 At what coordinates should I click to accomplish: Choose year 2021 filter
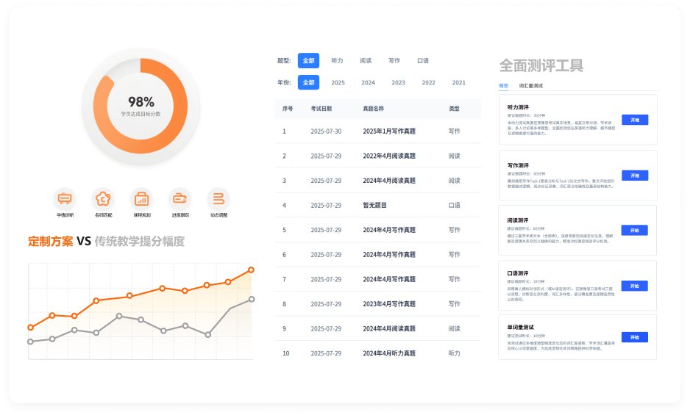coord(459,83)
